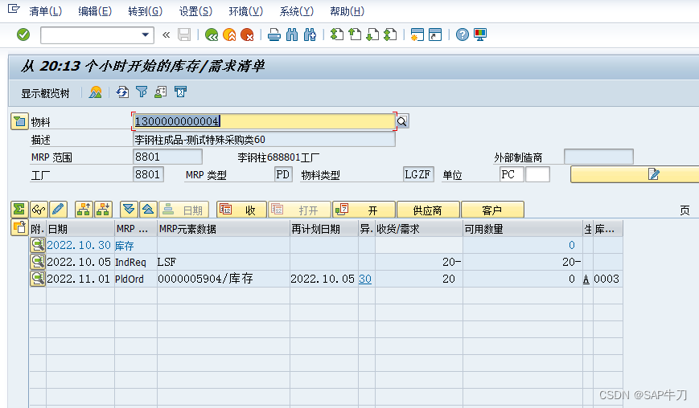Image resolution: width=699 pixels, height=408 pixels.
Task: Click the 客户 button
Action: point(492,210)
